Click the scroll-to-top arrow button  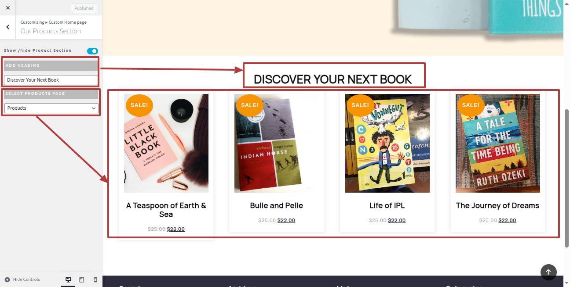tap(548, 272)
